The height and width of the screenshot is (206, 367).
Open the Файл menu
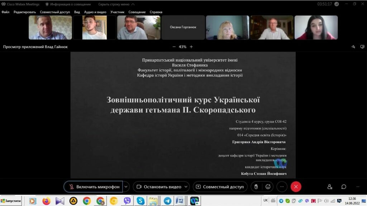5,12
